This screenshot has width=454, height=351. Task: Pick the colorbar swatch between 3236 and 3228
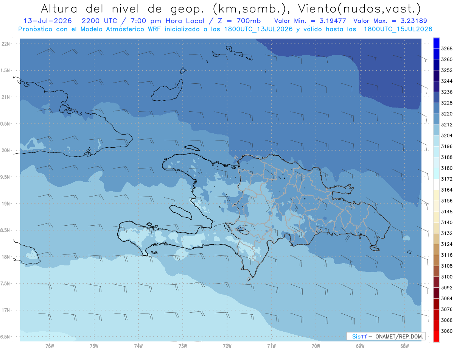click(436, 97)
